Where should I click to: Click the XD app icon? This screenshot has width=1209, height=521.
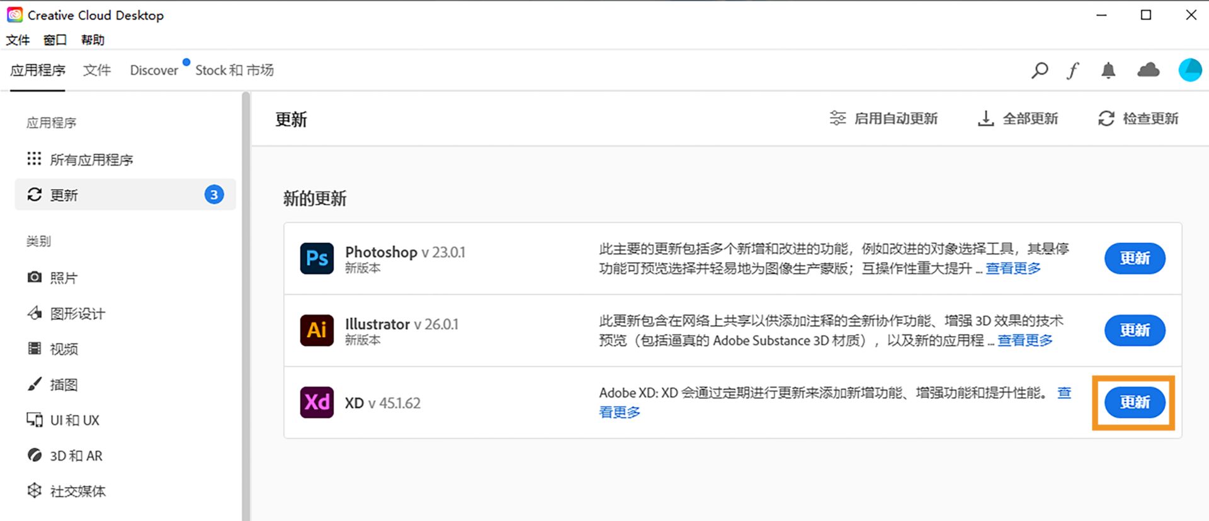pyautogui.click(x=317, y=402)
